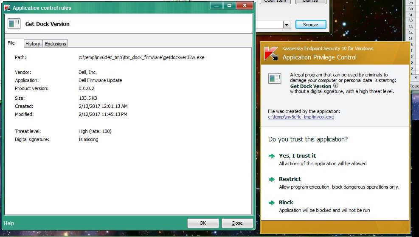Click vendor value Dell, Inc.
This screenshot has height=237, width=419.
(x=87, y=72)
